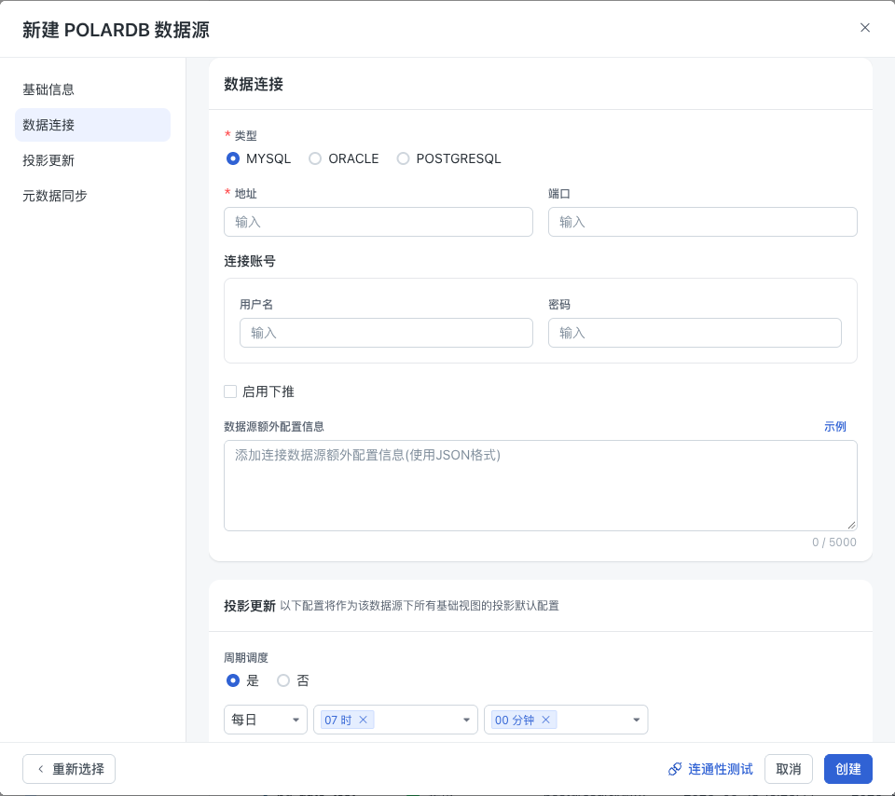Go to 投影更新 section
Image resolution: width=895 pixels, height=796 pixels.
tap(92, 160)
